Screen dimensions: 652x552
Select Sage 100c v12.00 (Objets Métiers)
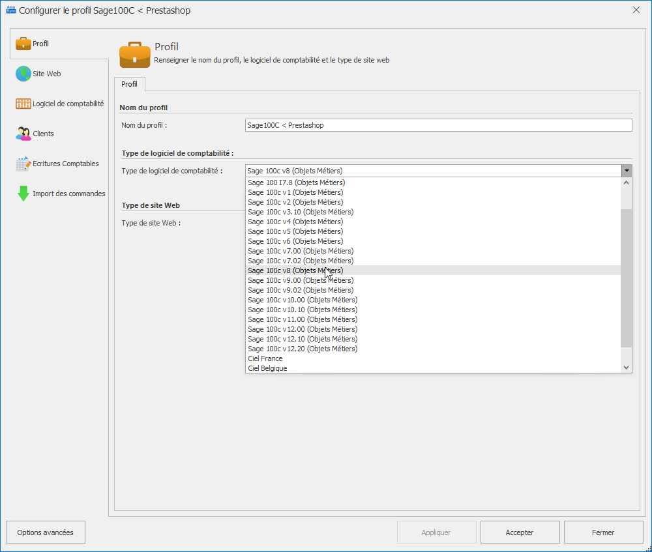click(x=433, y=329)
